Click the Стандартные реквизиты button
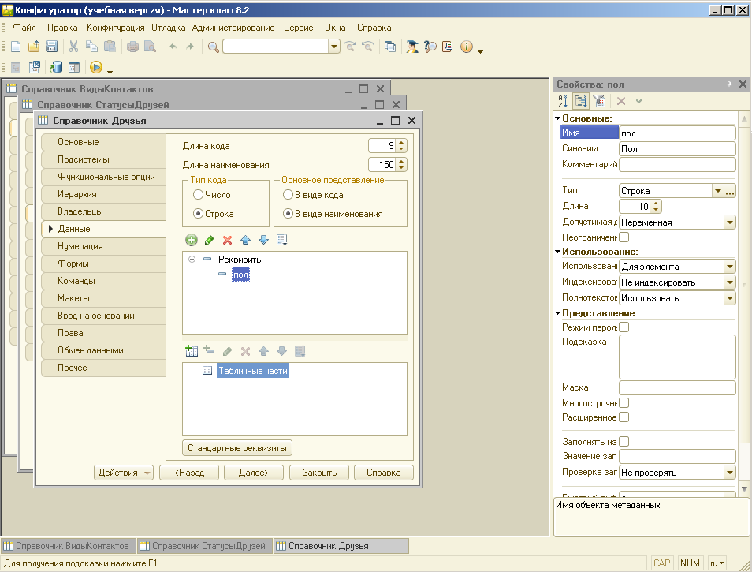752x572 pixels. [236, 448]
